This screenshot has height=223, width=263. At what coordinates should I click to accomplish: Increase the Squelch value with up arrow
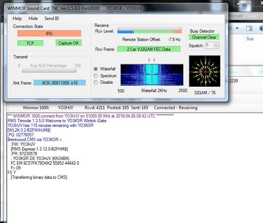(216, 44)
